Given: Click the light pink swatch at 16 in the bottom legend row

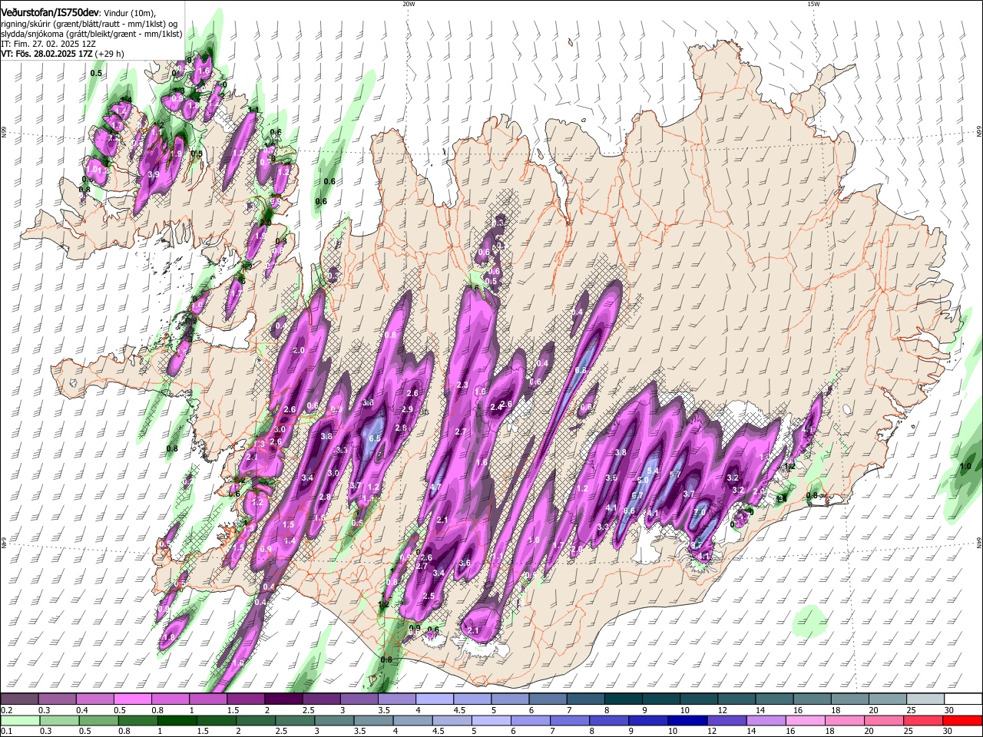Looking at the screenshot, I should point(804,720).
